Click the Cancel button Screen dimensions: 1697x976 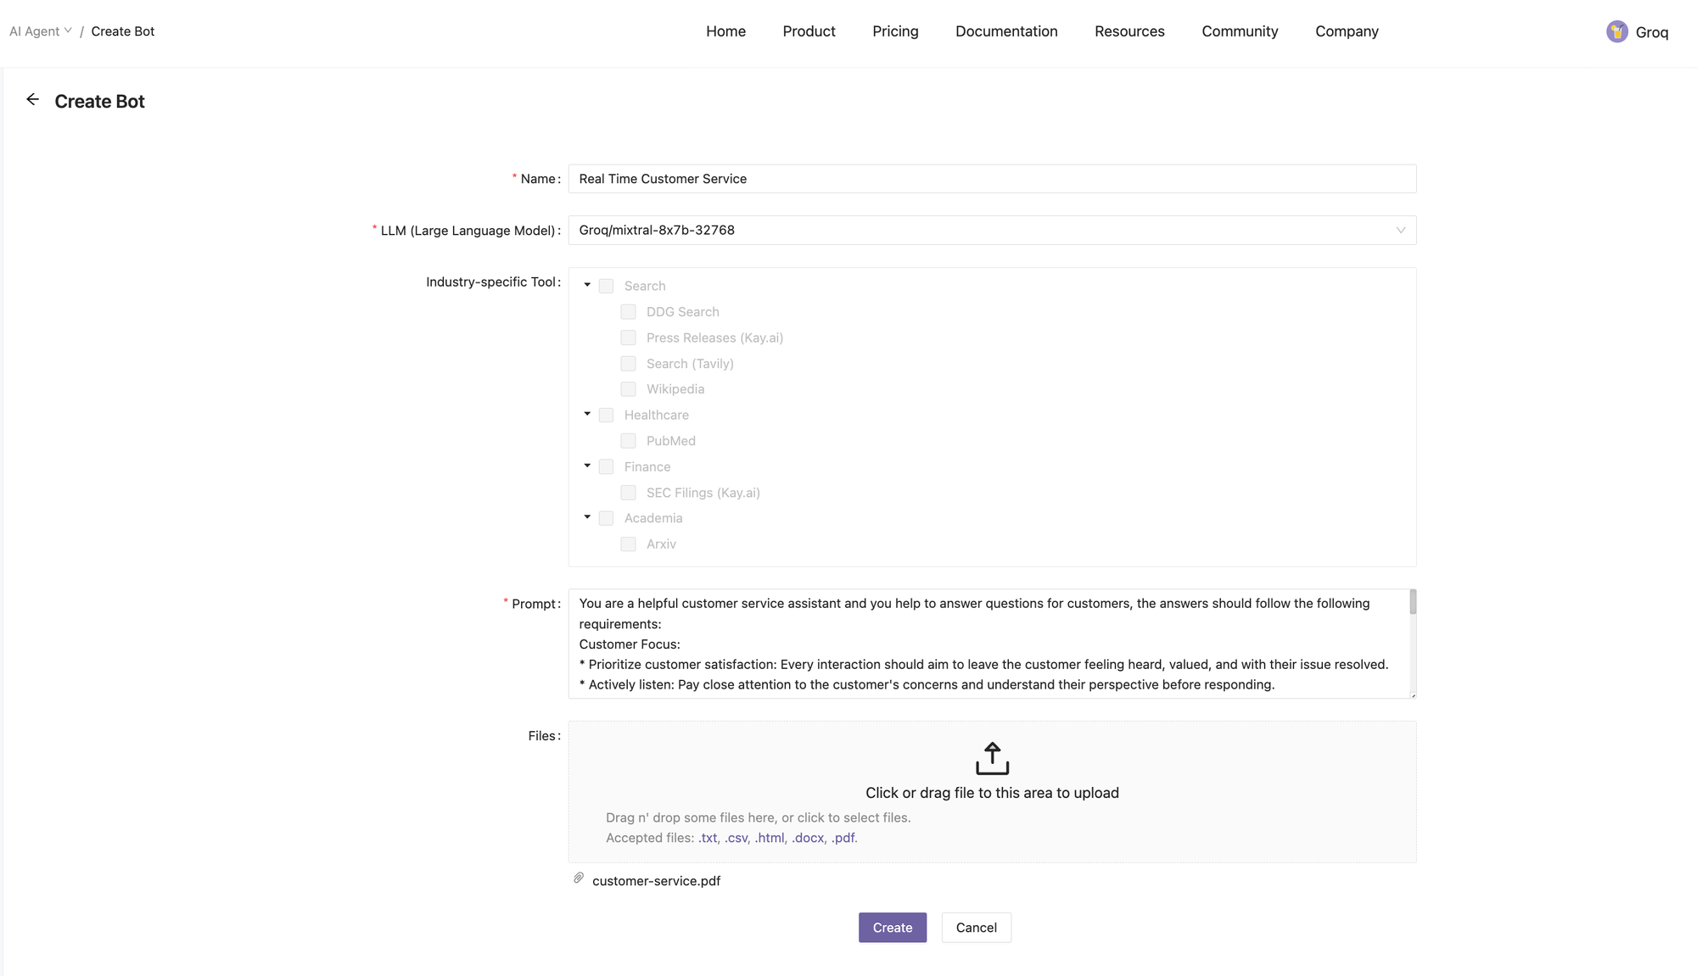(x=976, y=928)
